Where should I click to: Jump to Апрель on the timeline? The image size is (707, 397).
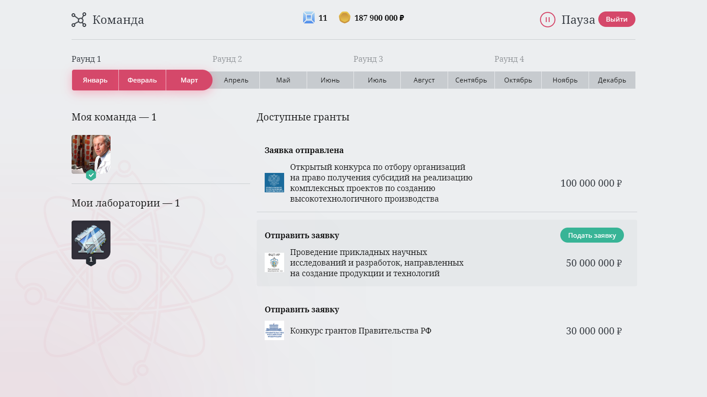click(x=236, y=80)
